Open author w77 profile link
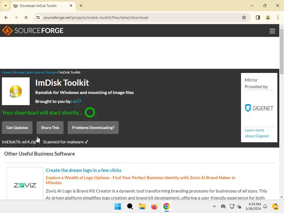The image size is (284, 213). click(x=77, y=102)
